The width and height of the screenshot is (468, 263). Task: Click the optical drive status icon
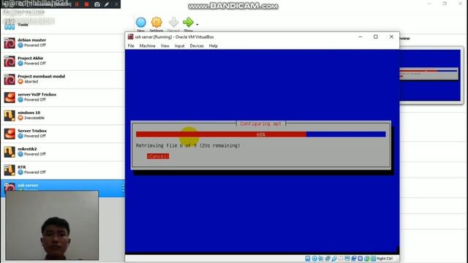(314, 259)
